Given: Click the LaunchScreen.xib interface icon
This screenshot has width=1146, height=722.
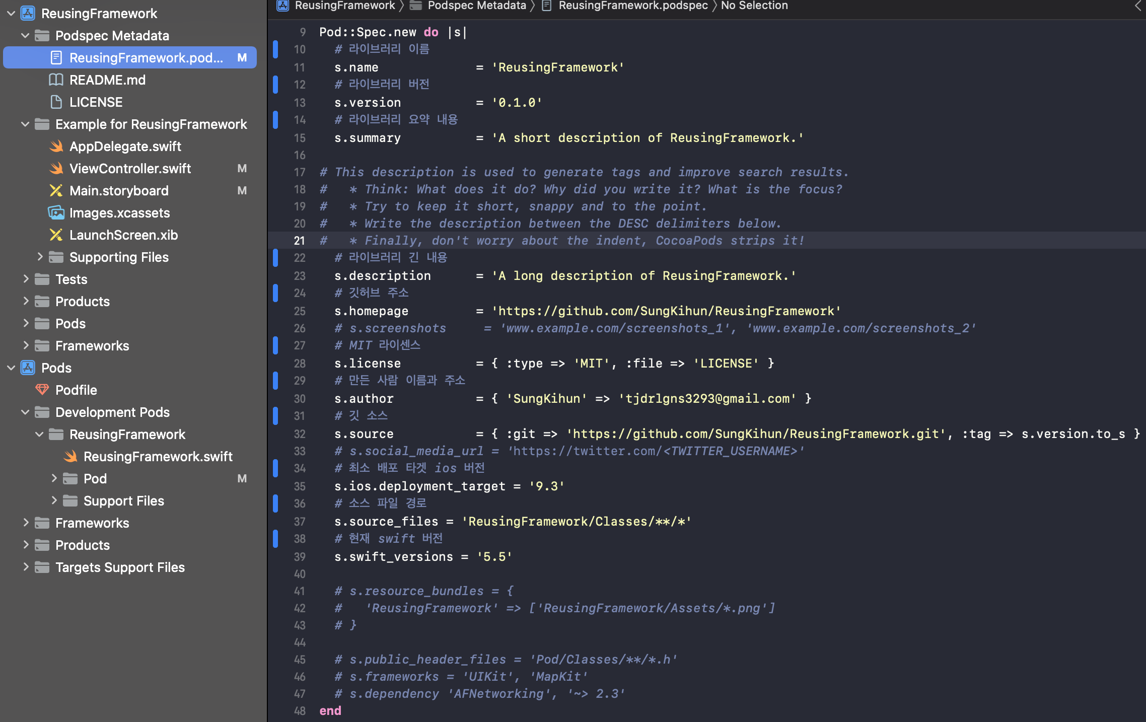Looking at the screenshot, I should coord(56,235).
